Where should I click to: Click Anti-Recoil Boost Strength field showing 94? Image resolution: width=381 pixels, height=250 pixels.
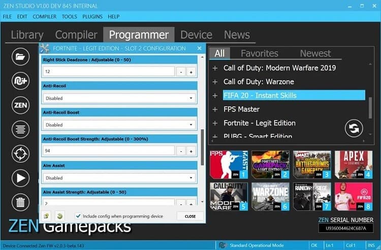pyautogui.click(x=109, y=151)
